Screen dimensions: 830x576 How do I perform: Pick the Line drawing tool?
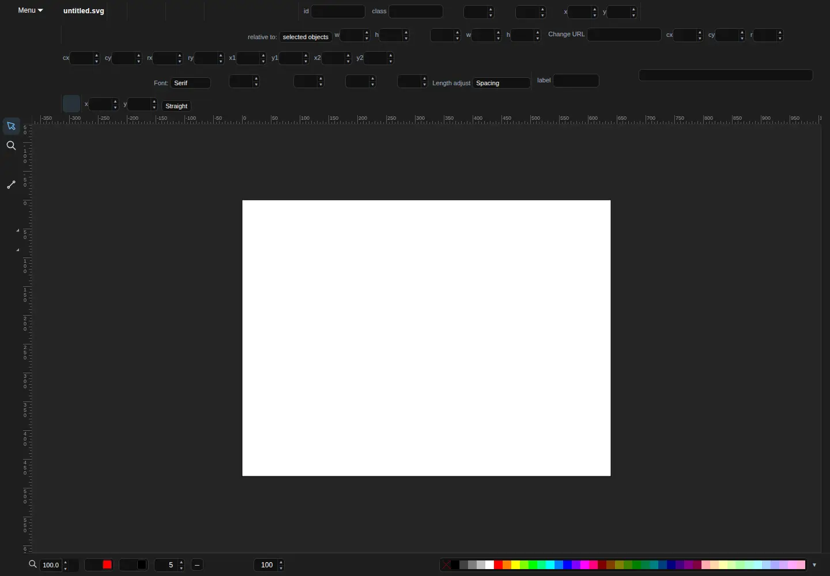(x=11, y=185)
